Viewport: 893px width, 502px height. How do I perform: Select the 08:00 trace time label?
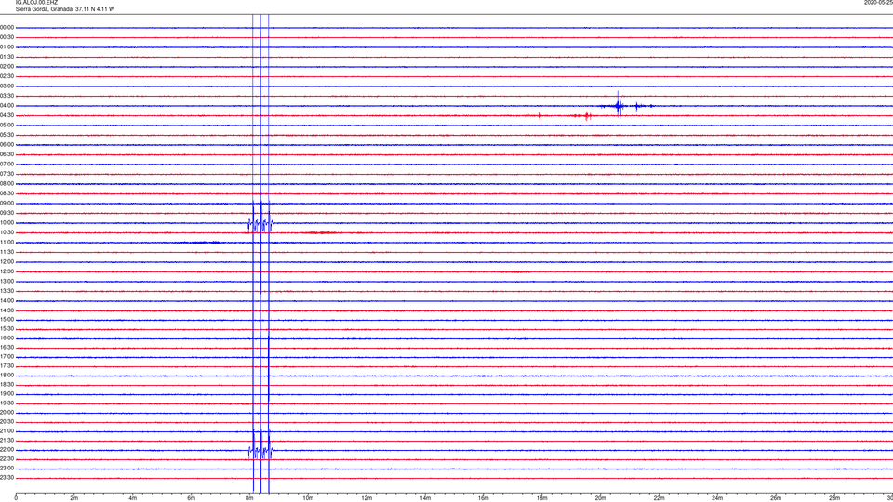[x=7, y=184]
